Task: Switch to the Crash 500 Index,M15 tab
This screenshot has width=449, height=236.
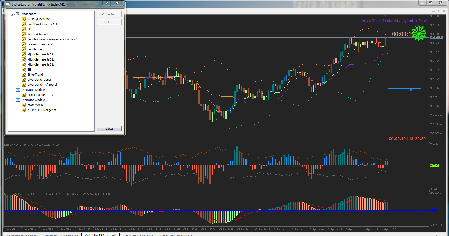Action: (x=138, y=235)
